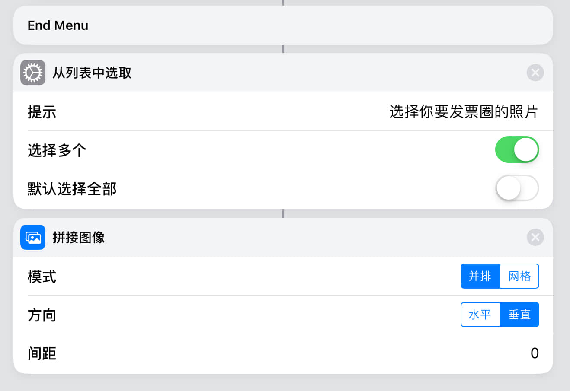570x391 pixels.
Task: Click the 提示 label
Action: (x=42, y=112)
